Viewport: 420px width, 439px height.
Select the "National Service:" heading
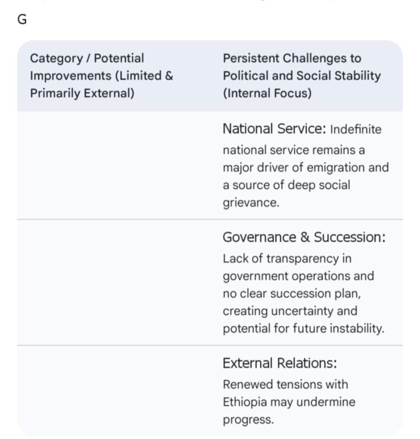pyautogui.click(x=274, y=129)
